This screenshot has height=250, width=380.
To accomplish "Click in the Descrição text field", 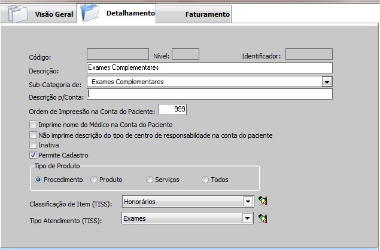I will 209,67.
